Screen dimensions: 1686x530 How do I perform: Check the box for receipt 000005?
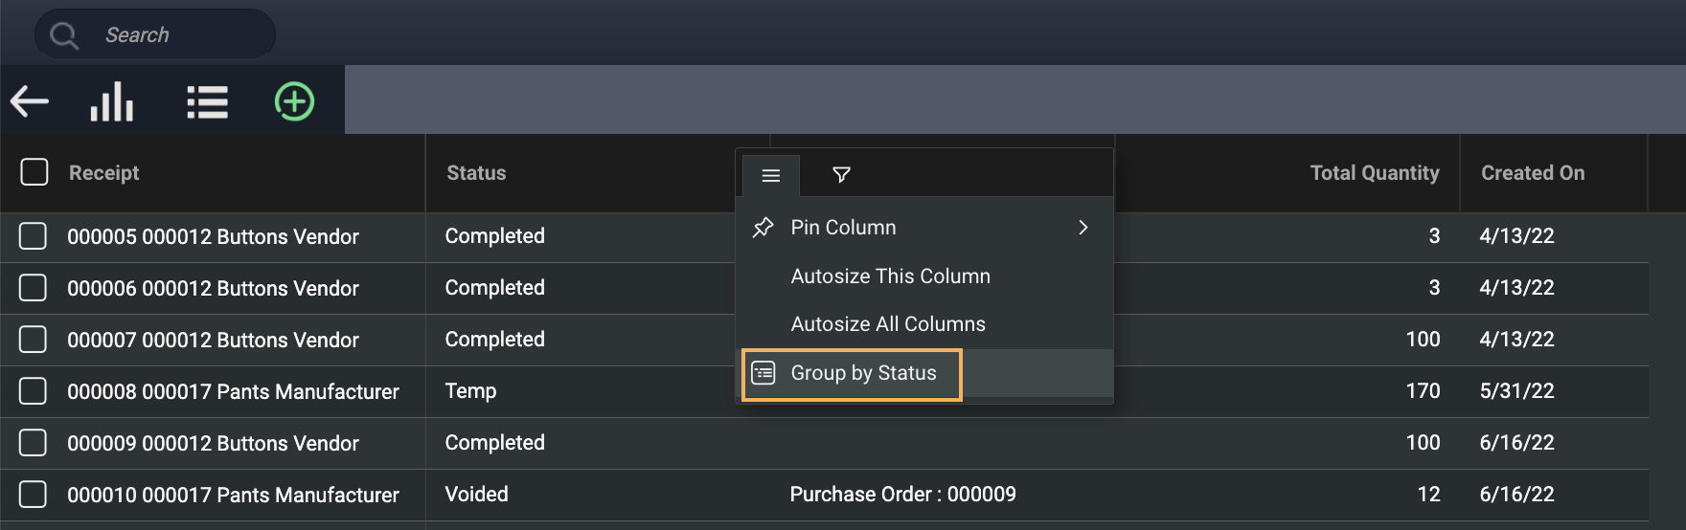[34, 236]
